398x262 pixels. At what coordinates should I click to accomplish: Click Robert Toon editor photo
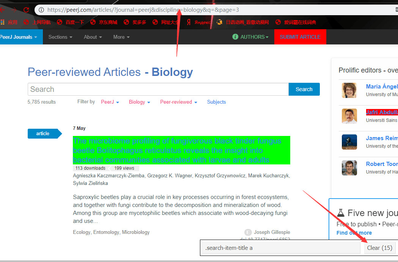(x=349, y=168)
